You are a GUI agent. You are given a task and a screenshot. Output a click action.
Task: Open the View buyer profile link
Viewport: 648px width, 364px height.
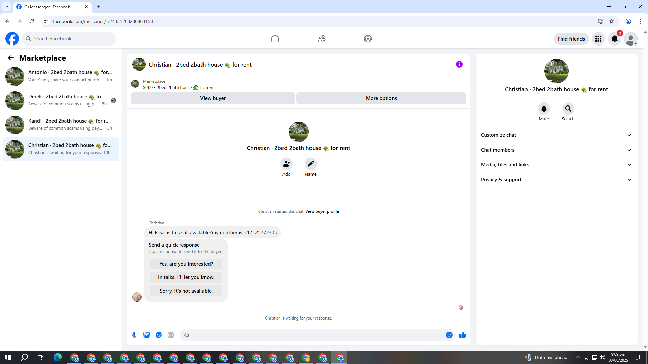[x=322, y=211]
